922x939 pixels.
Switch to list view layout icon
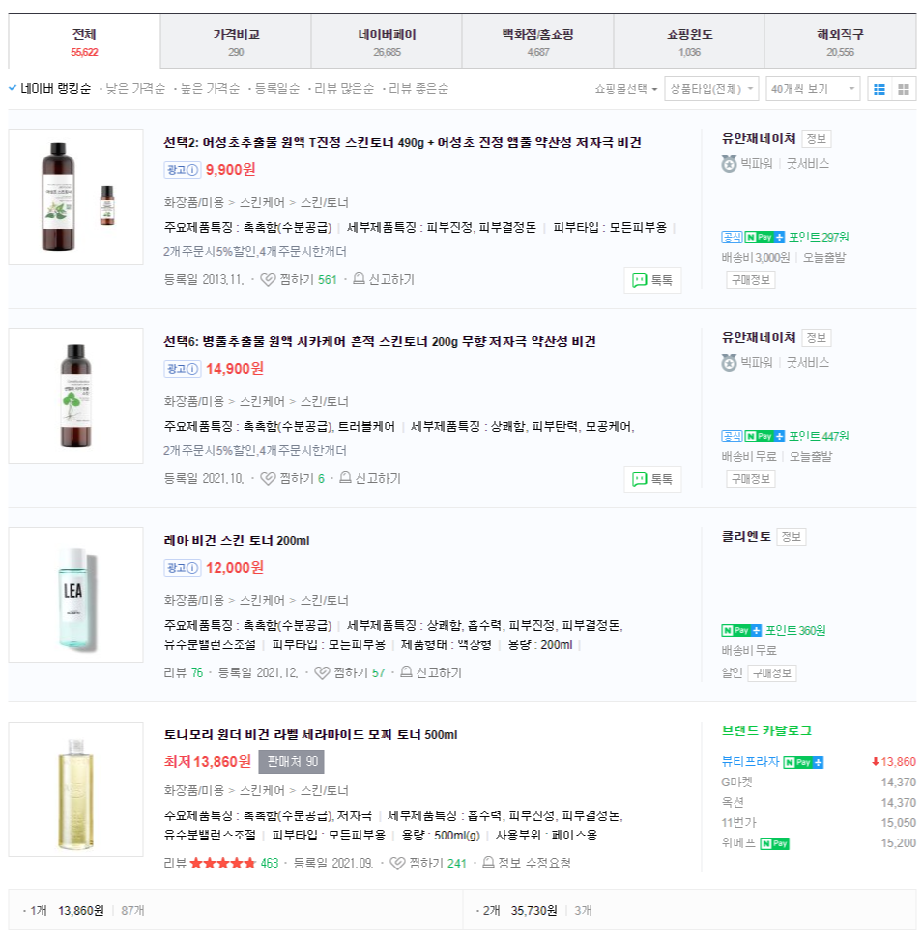point(879,89)
